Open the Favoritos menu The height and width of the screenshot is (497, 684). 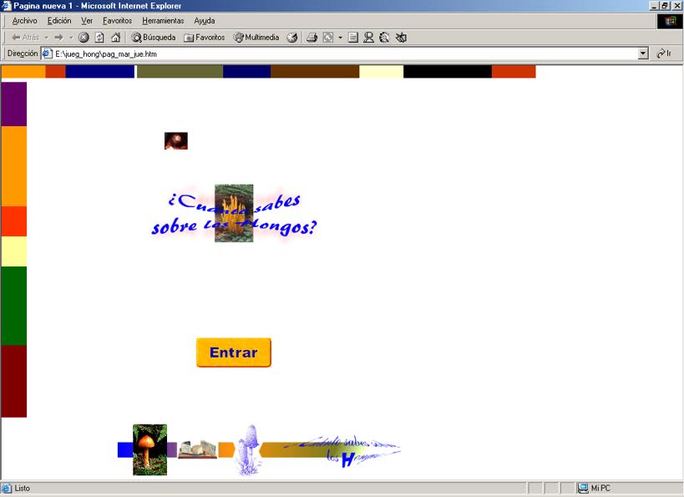[x=117, y=21]
